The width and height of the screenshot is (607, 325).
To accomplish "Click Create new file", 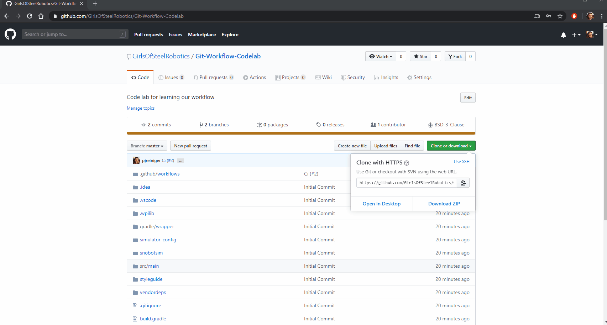I will (352, 146).
